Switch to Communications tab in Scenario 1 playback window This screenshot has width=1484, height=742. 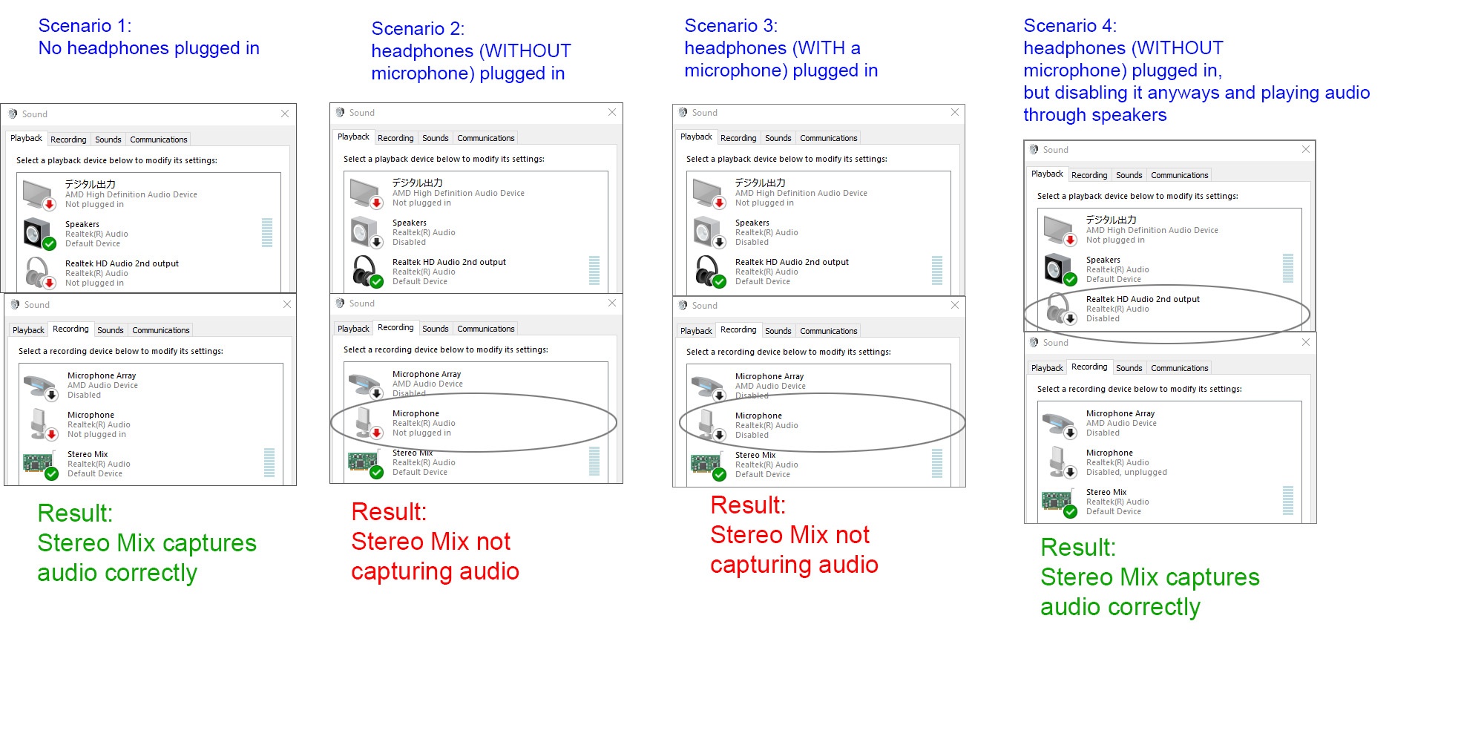pos(159,139)
